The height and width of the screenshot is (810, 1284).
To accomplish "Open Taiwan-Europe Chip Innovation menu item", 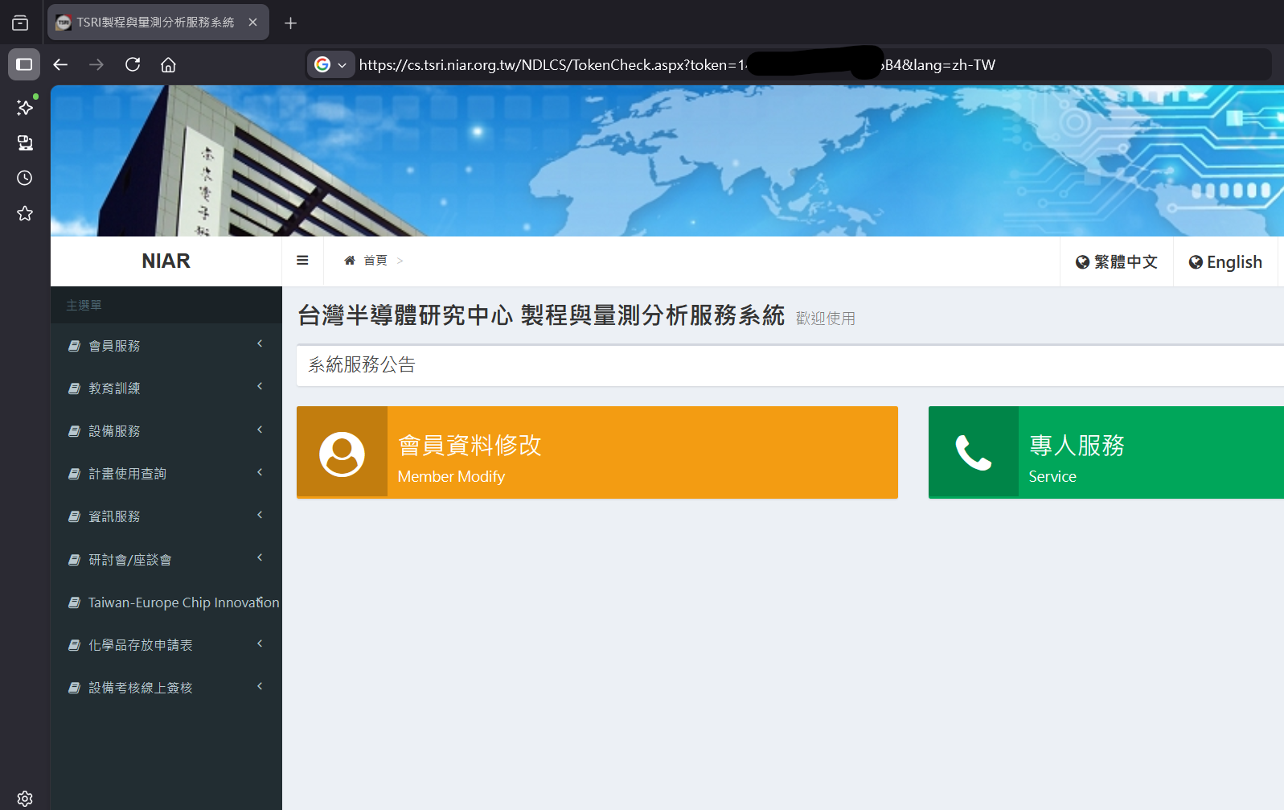I will (x=166, y=602).
